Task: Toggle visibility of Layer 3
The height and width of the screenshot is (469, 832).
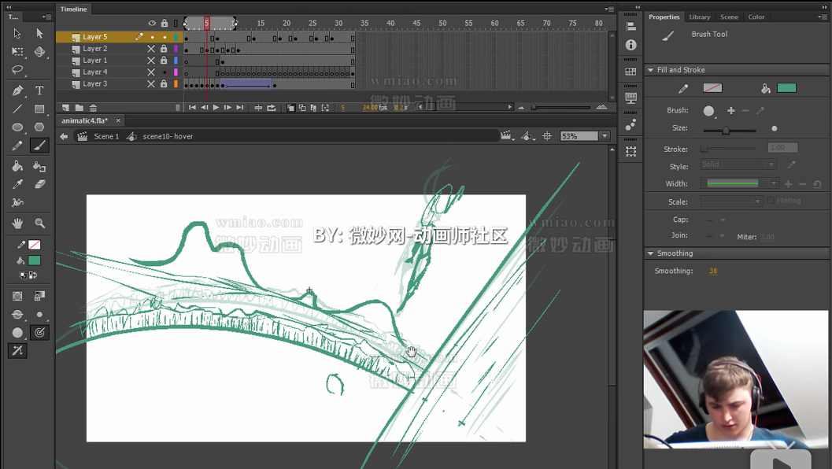Action: [x=151, y=84]
